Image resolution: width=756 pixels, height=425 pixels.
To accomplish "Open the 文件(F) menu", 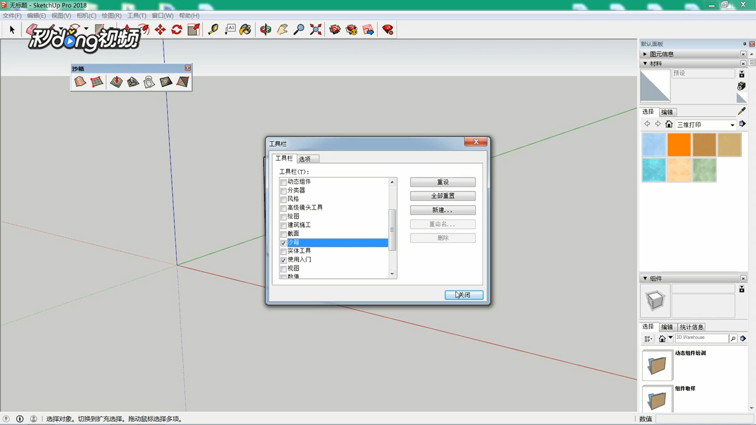I will pos(12,15).
